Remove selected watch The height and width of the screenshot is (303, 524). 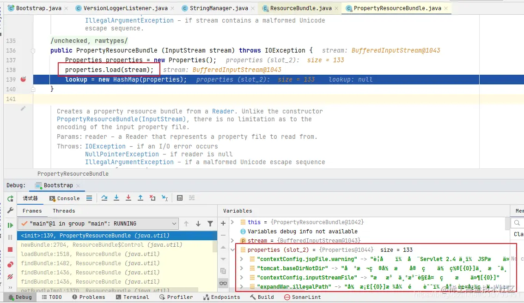click(x=223, y=235)
